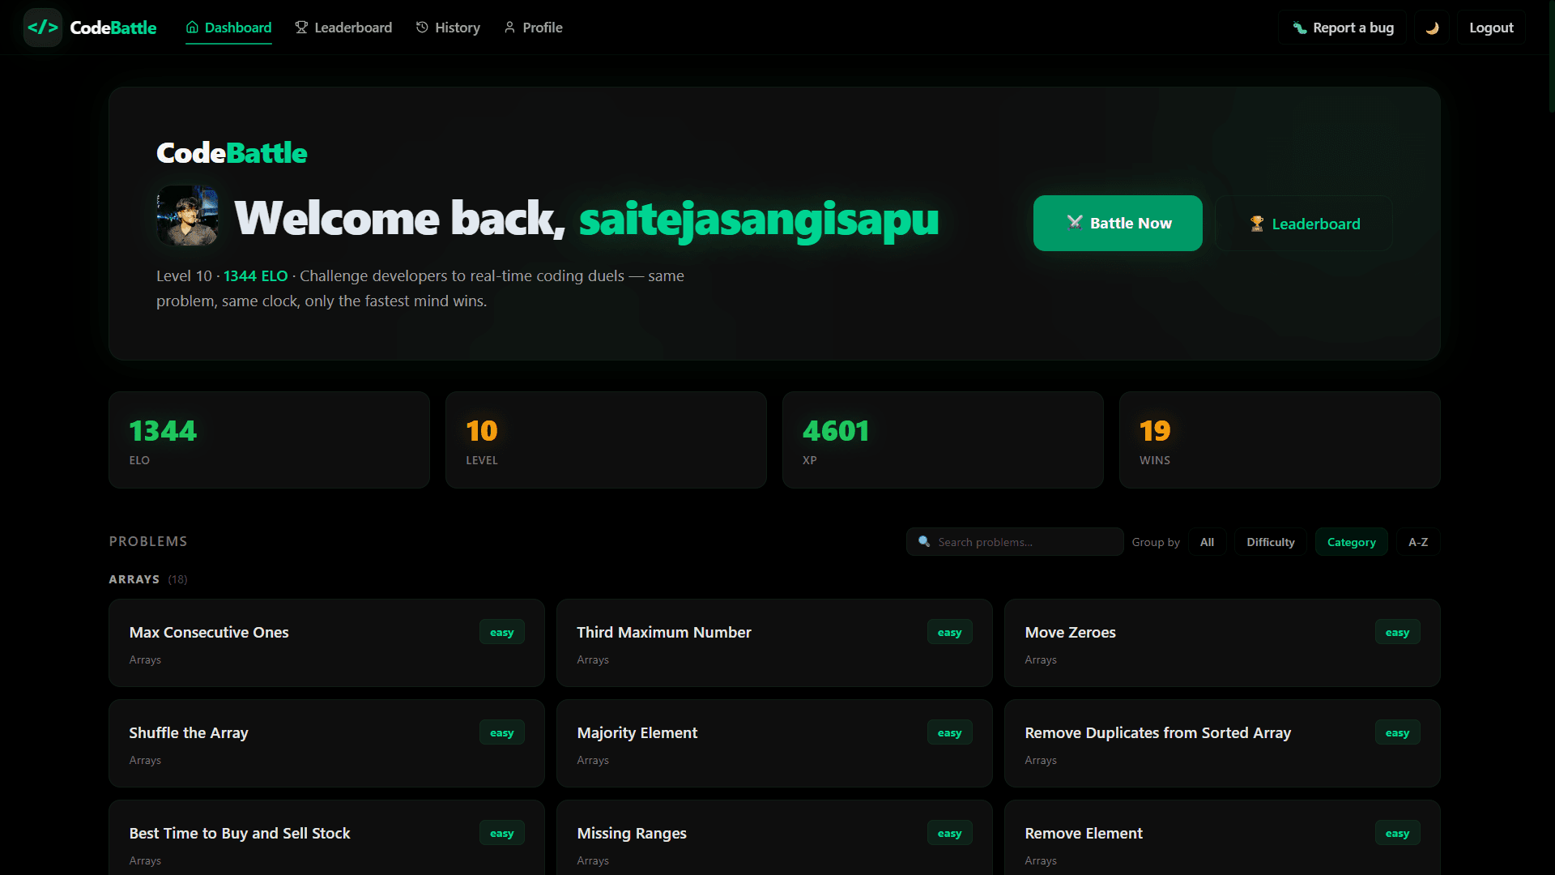The width and height of the screenshot is (1555, 875).
Task: Open the Third Maximum Number problem
Action: (x=774, y=643)
